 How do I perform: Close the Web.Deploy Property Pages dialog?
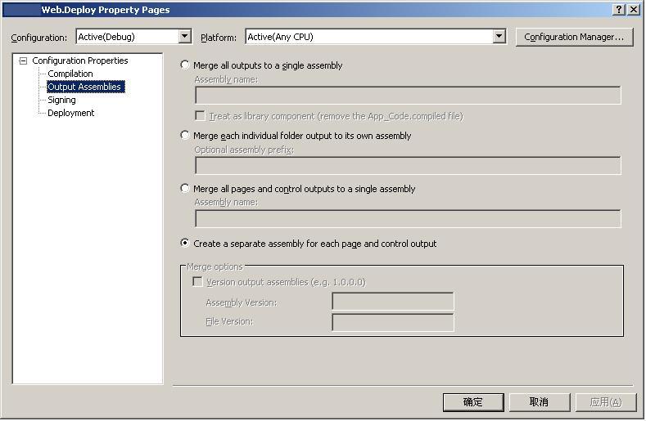pos(633,10)
